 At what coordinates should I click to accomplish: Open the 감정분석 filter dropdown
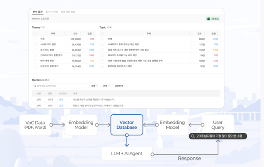120,86
